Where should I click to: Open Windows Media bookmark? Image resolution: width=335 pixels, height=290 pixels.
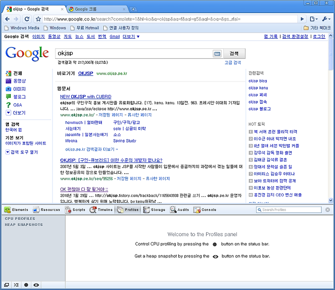pyautogui.click(x=22, y=28)
